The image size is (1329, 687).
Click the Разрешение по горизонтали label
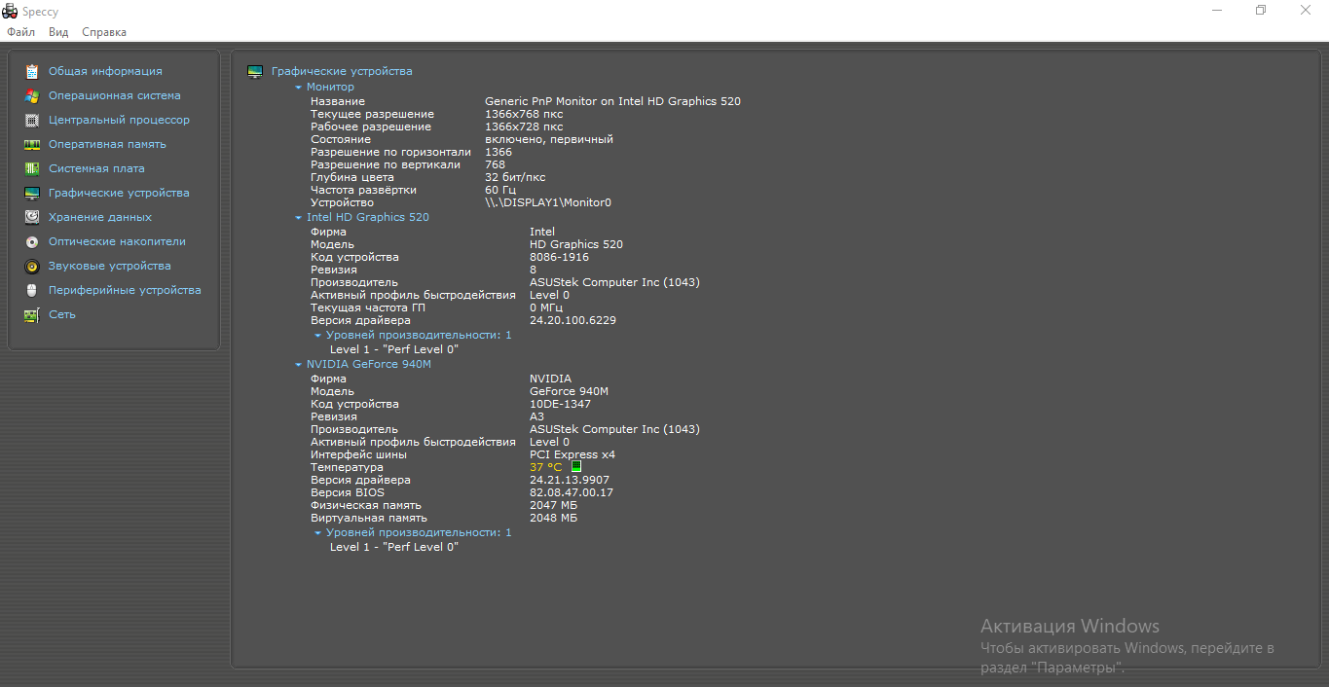[x=390, y=152]
